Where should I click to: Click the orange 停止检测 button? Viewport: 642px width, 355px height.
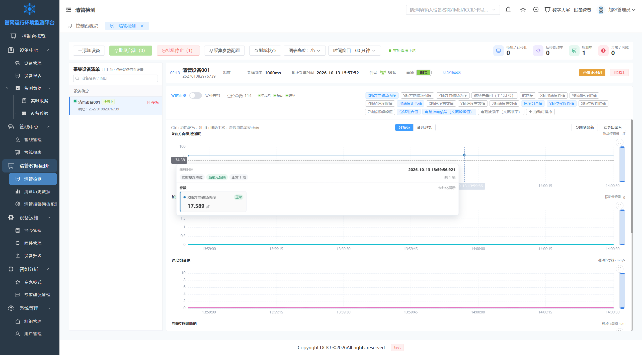click(592, 73)
